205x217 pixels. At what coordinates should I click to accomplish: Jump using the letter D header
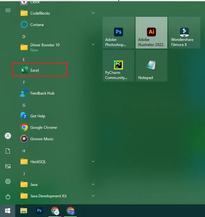click(x=24, y=37)
